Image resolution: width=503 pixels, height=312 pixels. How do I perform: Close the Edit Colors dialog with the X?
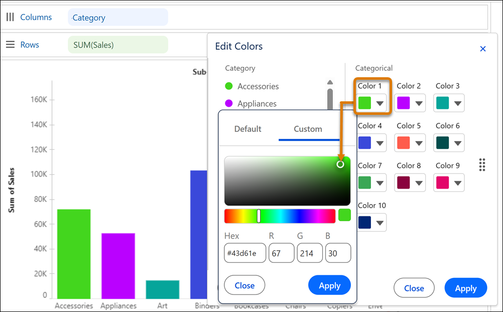(x=482, y=49)
